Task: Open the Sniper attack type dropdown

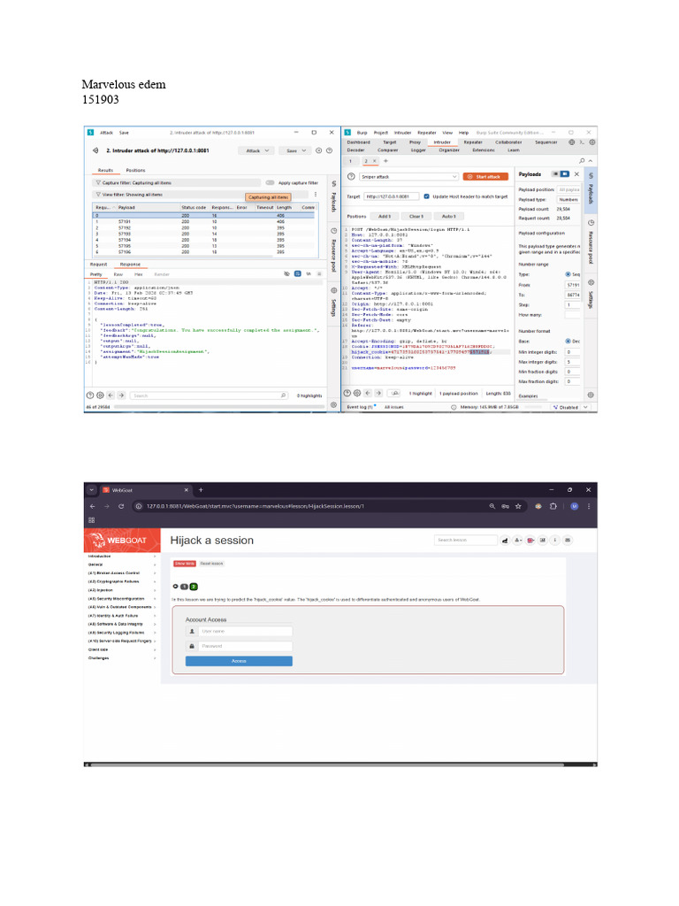Action: click(x=408, y=176)
